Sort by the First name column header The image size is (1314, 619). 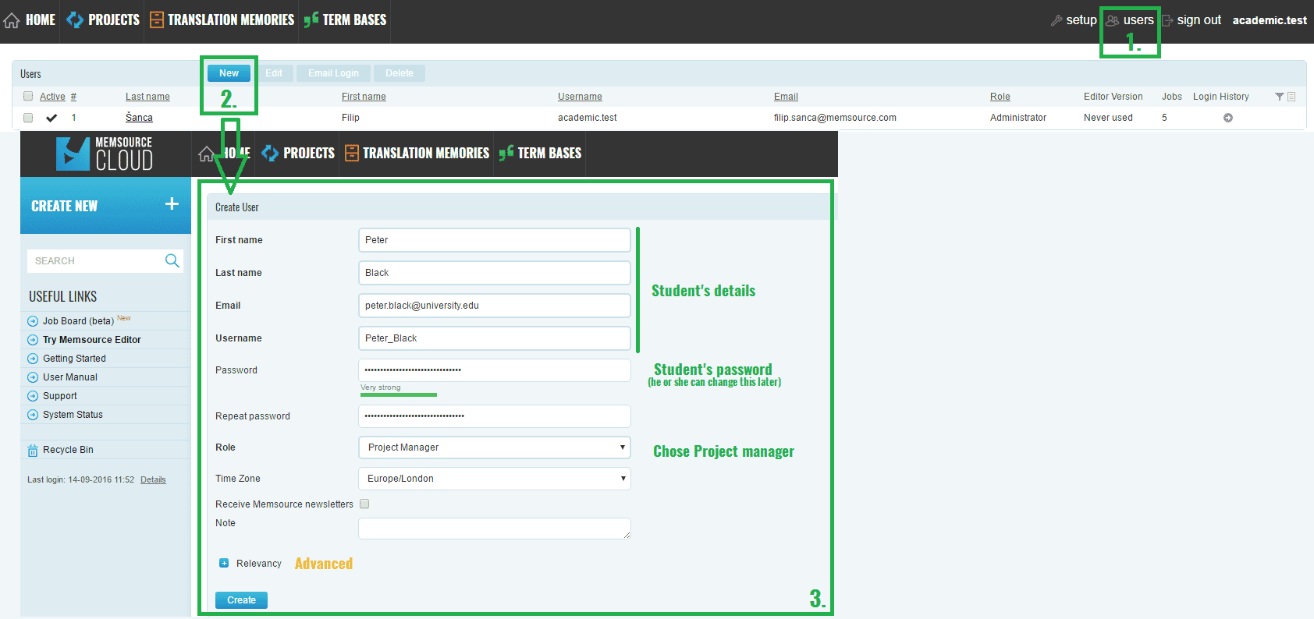coord(364,97)
